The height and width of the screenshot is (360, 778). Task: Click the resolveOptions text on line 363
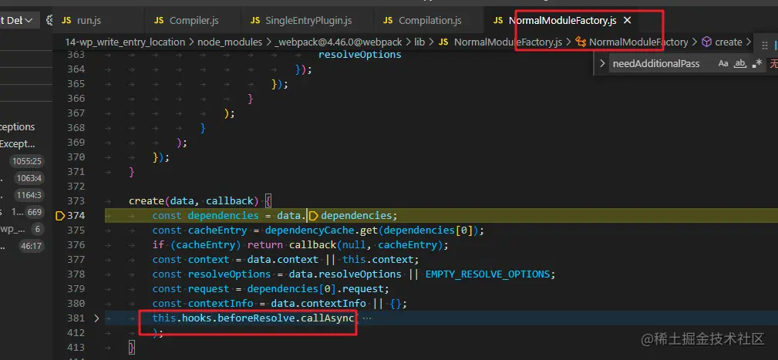click(x=360, y=54)
